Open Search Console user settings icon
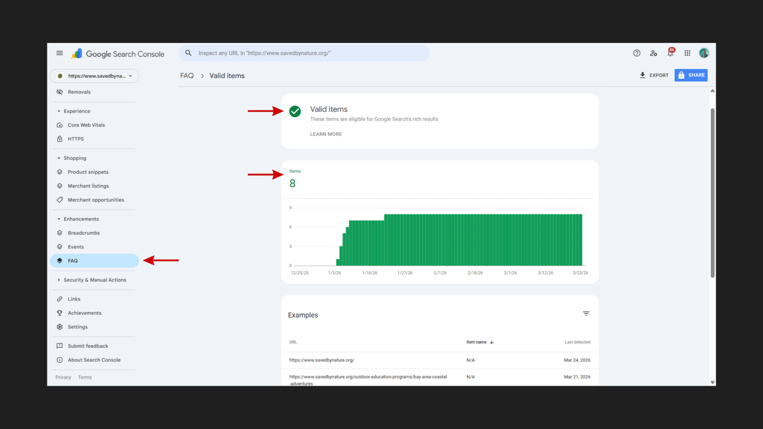This screenshot has width=763, height=429. pyautogui.click(x=653, y=53)
